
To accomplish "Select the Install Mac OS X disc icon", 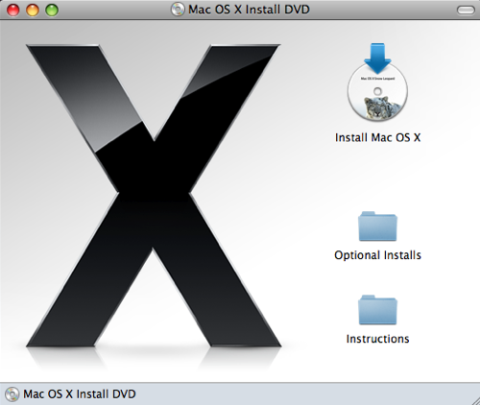I will point(377,83).
